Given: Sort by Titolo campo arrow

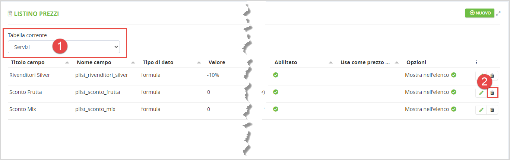Looking at the screenshot, I should pos(67,62).
